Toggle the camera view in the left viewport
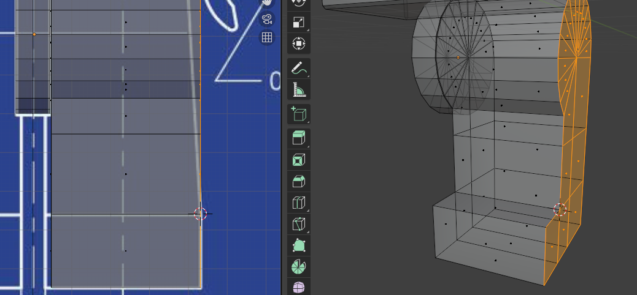The width and height of the screenshot is (637, 295). coord(266,19)
